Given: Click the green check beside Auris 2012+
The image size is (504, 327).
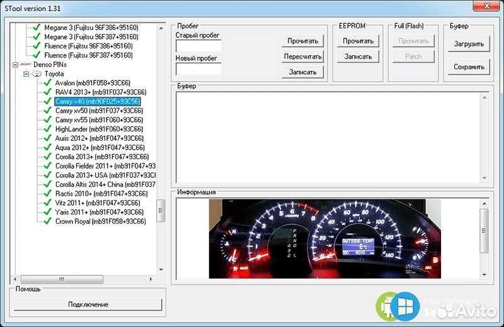Looking at the screenshot, I should [x=48, y=138].
